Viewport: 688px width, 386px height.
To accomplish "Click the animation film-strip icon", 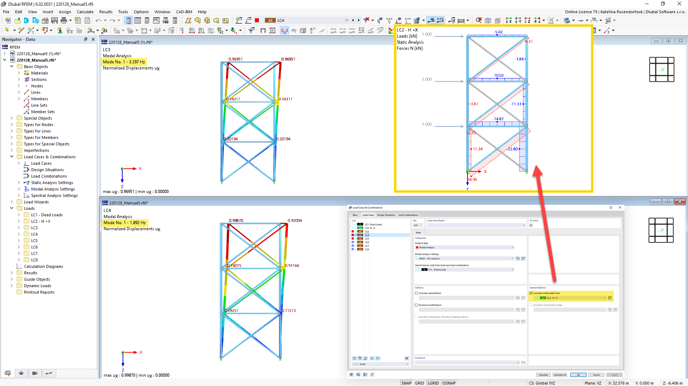I will (x=272, y=30).
